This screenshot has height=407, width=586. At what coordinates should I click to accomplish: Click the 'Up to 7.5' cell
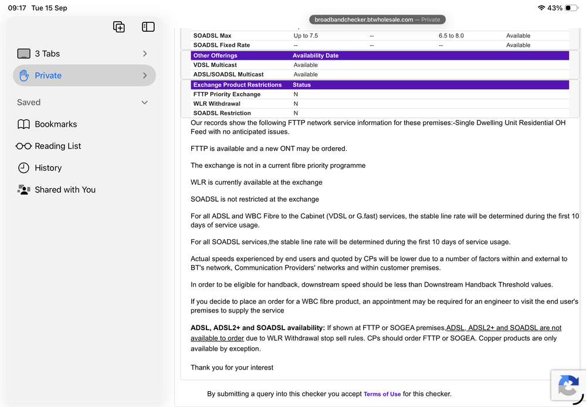click(306, 36)
